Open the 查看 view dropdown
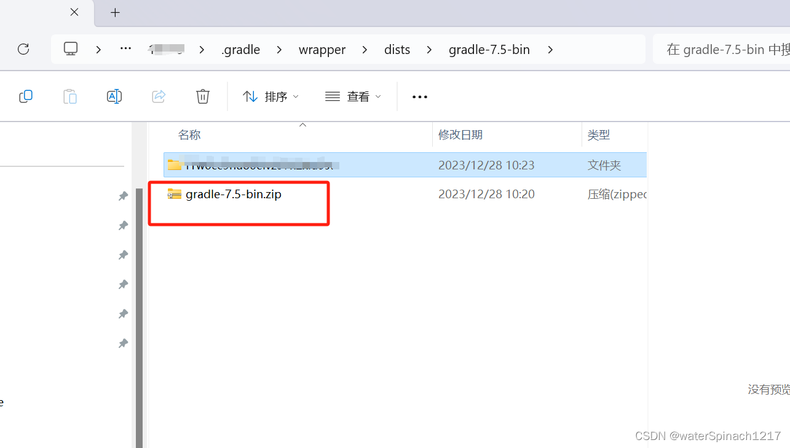Viewport: 790px width, 448px height. pos(353,96)
